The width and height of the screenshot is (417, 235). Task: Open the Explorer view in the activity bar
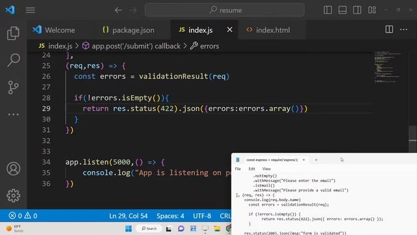tap(13, 33)
